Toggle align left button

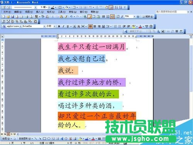coord(90,26)
